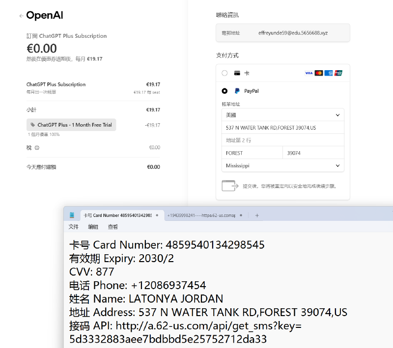This screenshot has width=393, height=348.
Task: Click the Address line in Notepad
Action: tap(208, 313)
